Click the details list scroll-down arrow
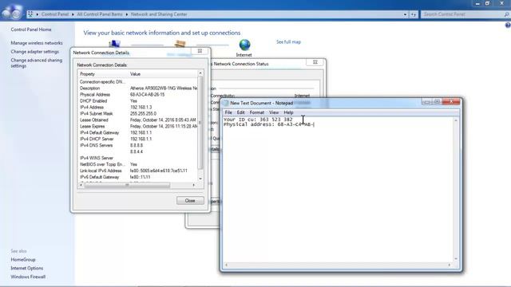Screen dimensions: 511x287 tap(200, 179)
